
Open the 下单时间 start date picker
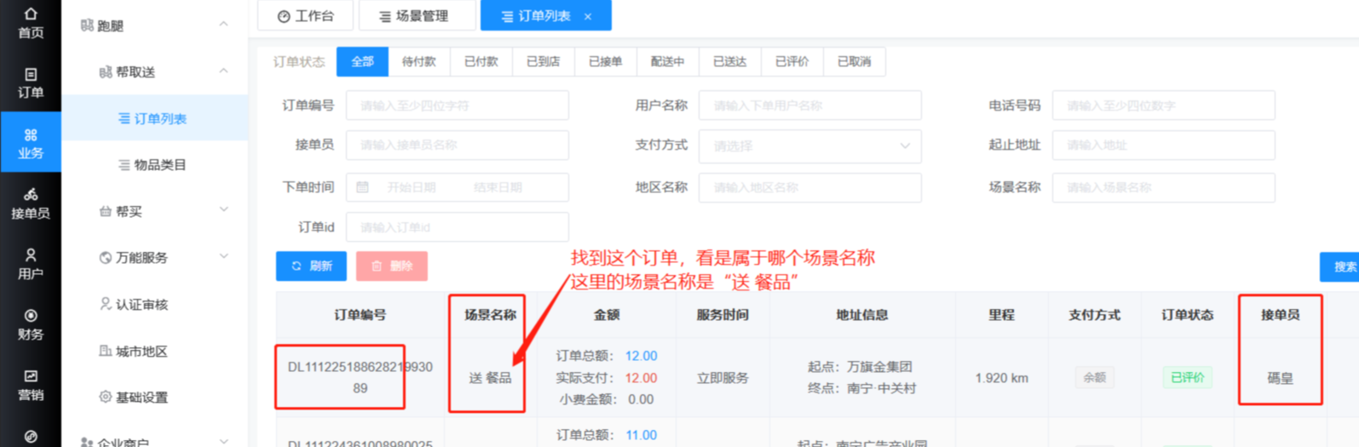(x=412, y=187)
